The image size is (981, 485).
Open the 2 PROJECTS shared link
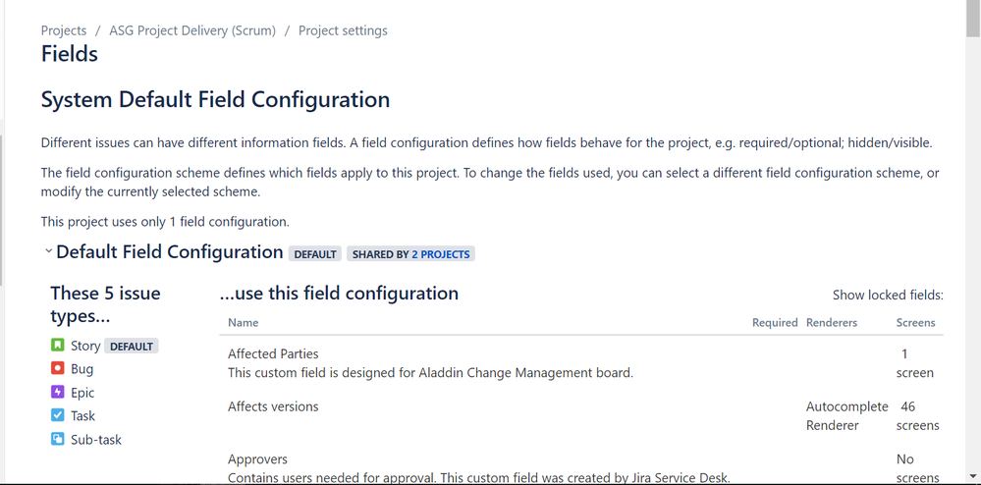point(441,254)
